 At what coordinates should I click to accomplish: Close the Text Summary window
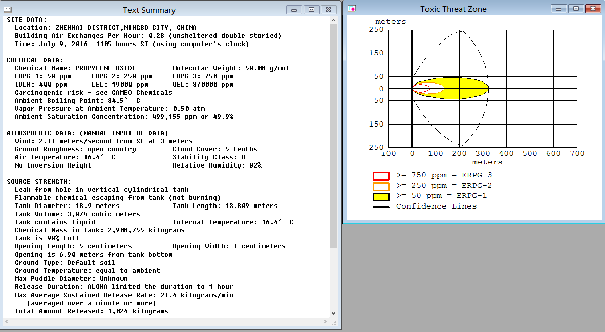point(328,10)
